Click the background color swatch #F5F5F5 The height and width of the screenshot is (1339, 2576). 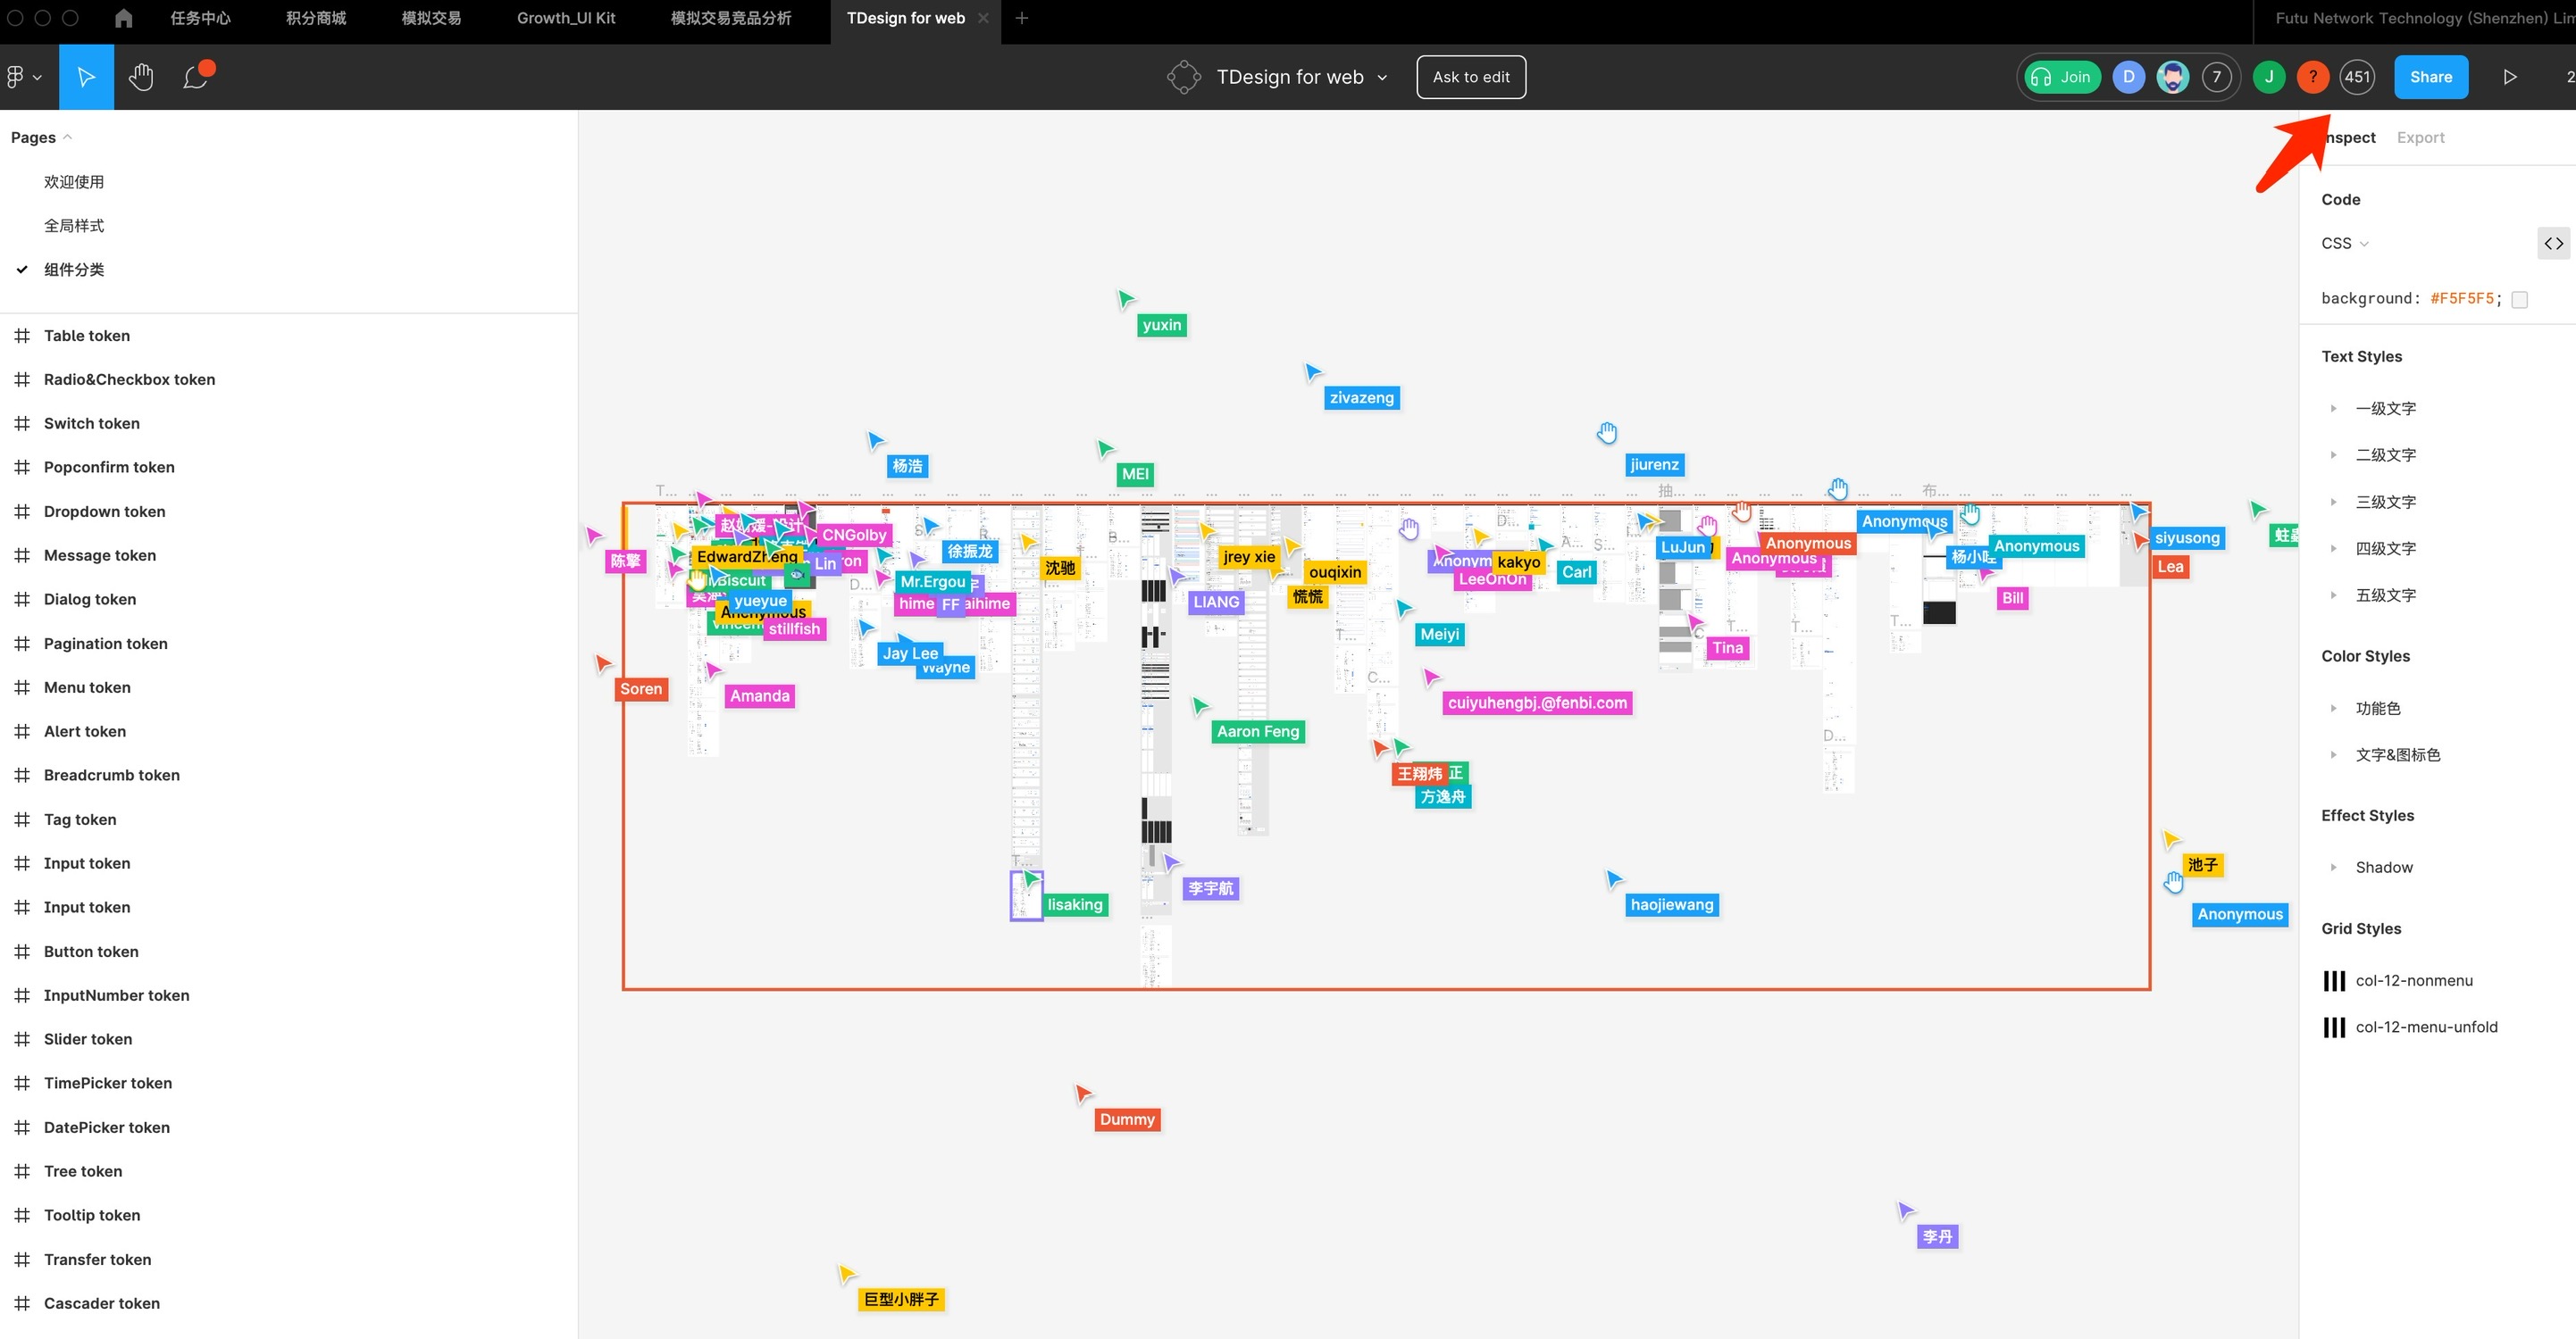point(2519,299)
